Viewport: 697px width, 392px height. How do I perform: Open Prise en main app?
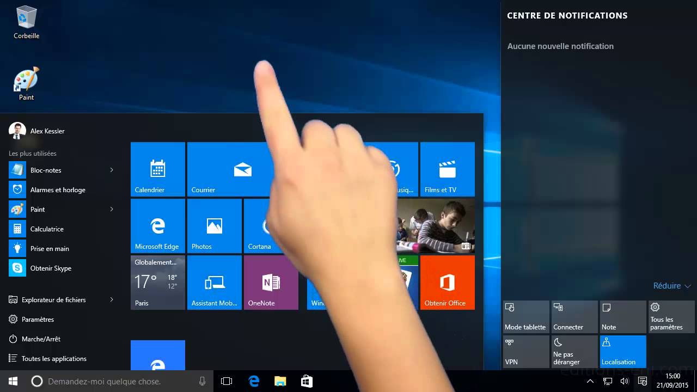(x=60, y=248)
